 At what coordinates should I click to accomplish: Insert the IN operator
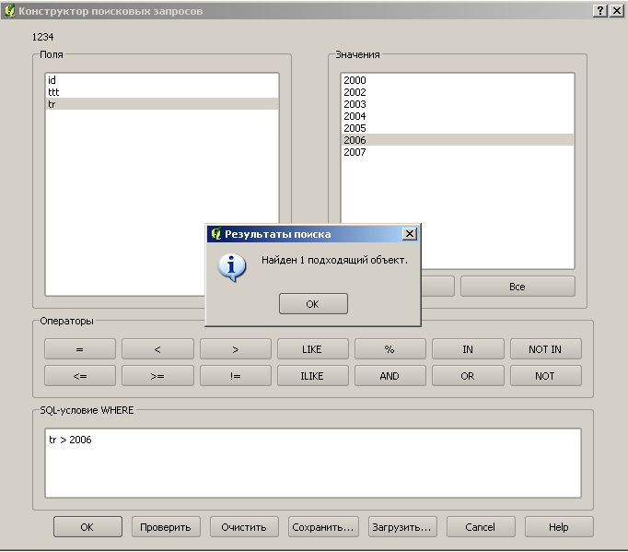click(468, 349)
